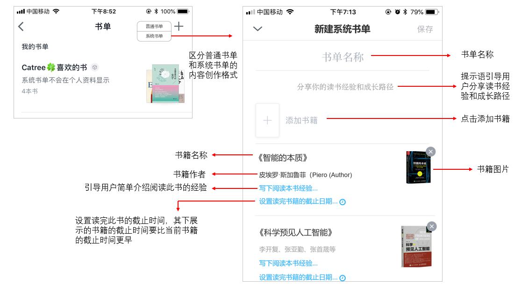Tap the 添加书籍 label

click(301, 120)
